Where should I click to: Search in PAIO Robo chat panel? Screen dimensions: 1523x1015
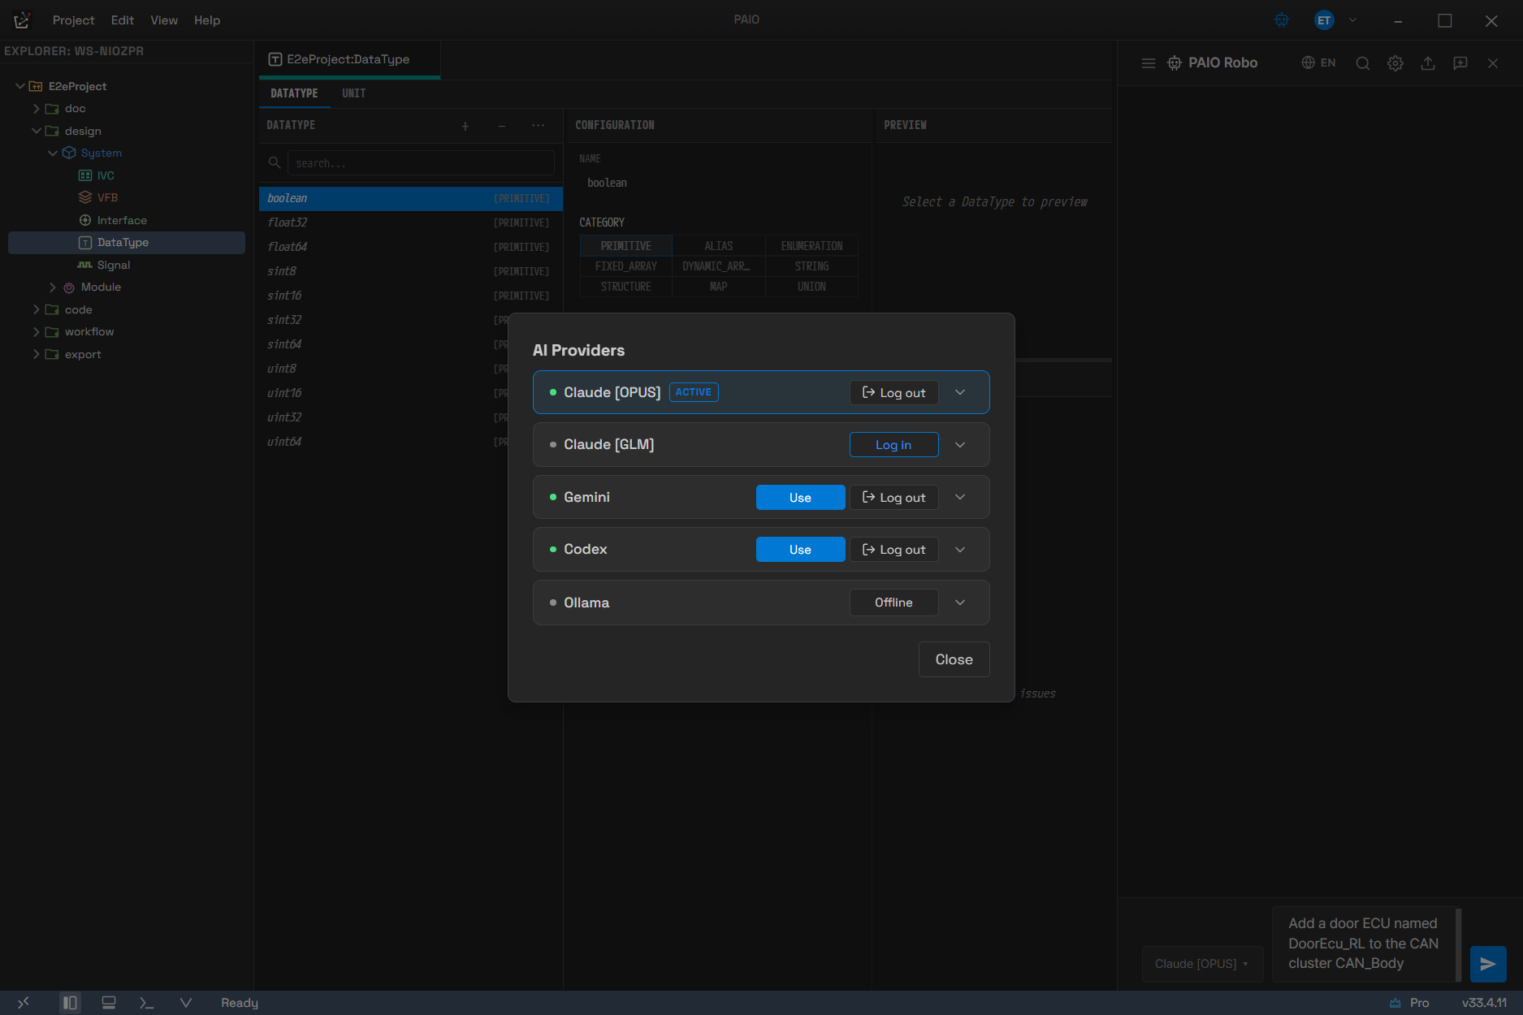1363,63
